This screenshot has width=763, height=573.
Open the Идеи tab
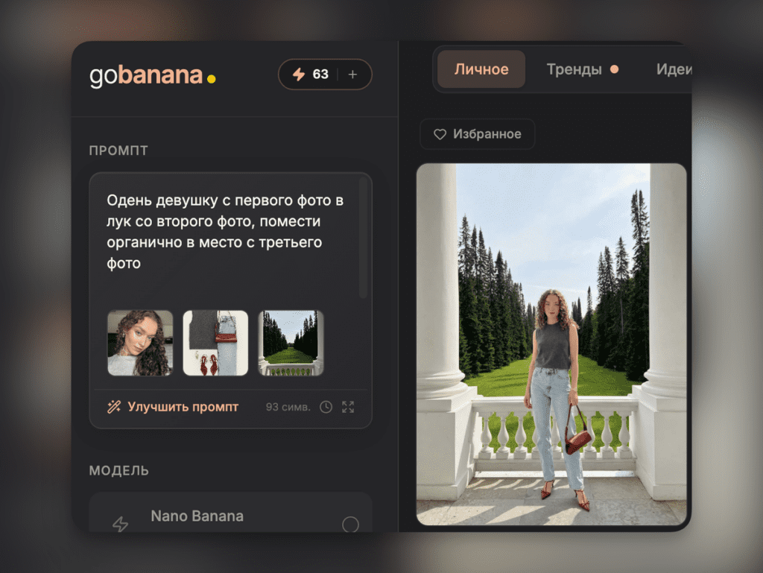[674, 69]
